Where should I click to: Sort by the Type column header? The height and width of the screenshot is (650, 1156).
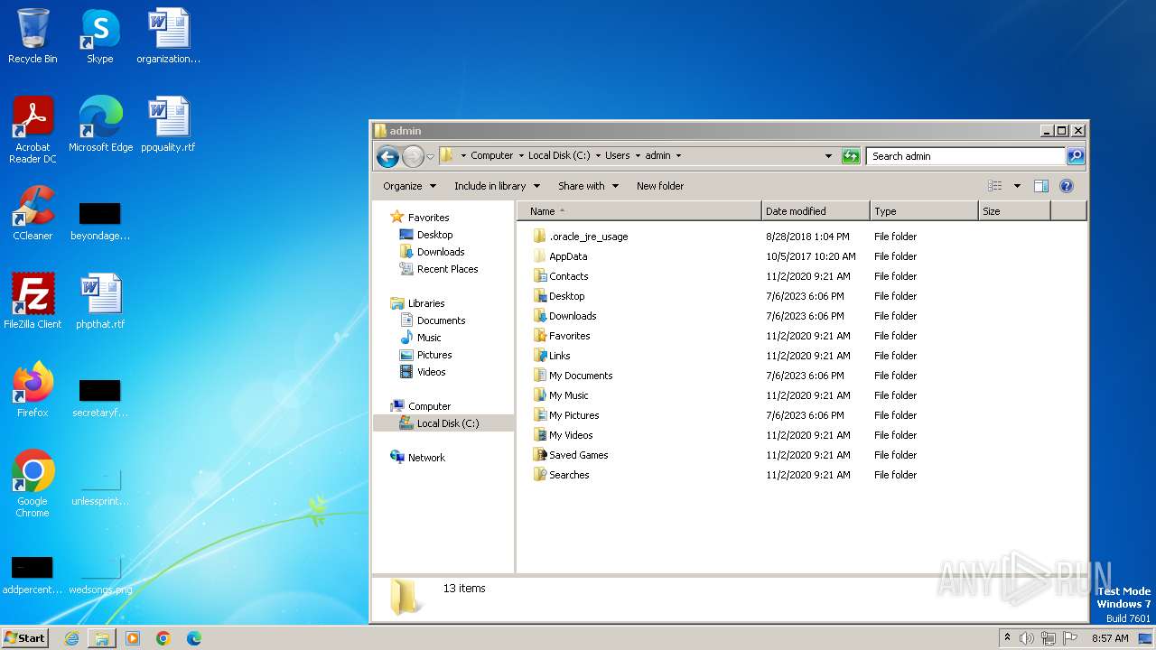[x=924, y=211]
